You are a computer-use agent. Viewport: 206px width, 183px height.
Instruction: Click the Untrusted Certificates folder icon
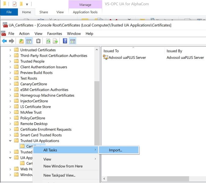(x=16, y=50)
